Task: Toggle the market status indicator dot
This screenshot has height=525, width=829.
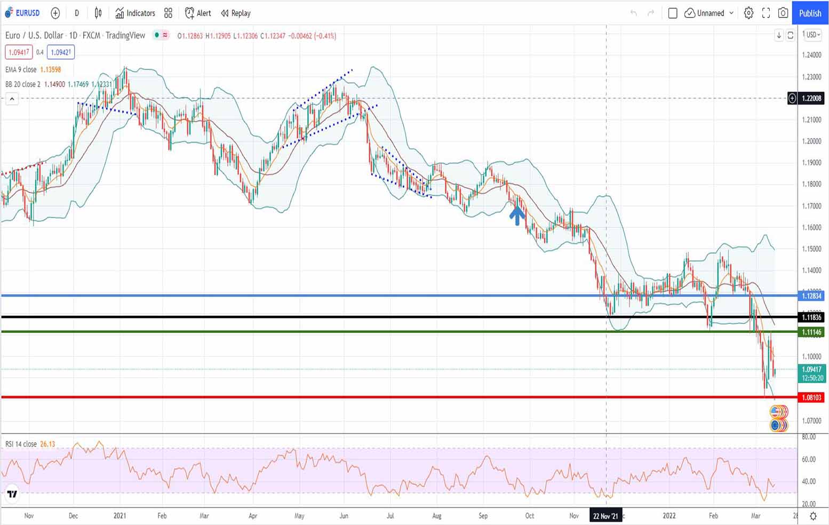Action: pos(156,35)
